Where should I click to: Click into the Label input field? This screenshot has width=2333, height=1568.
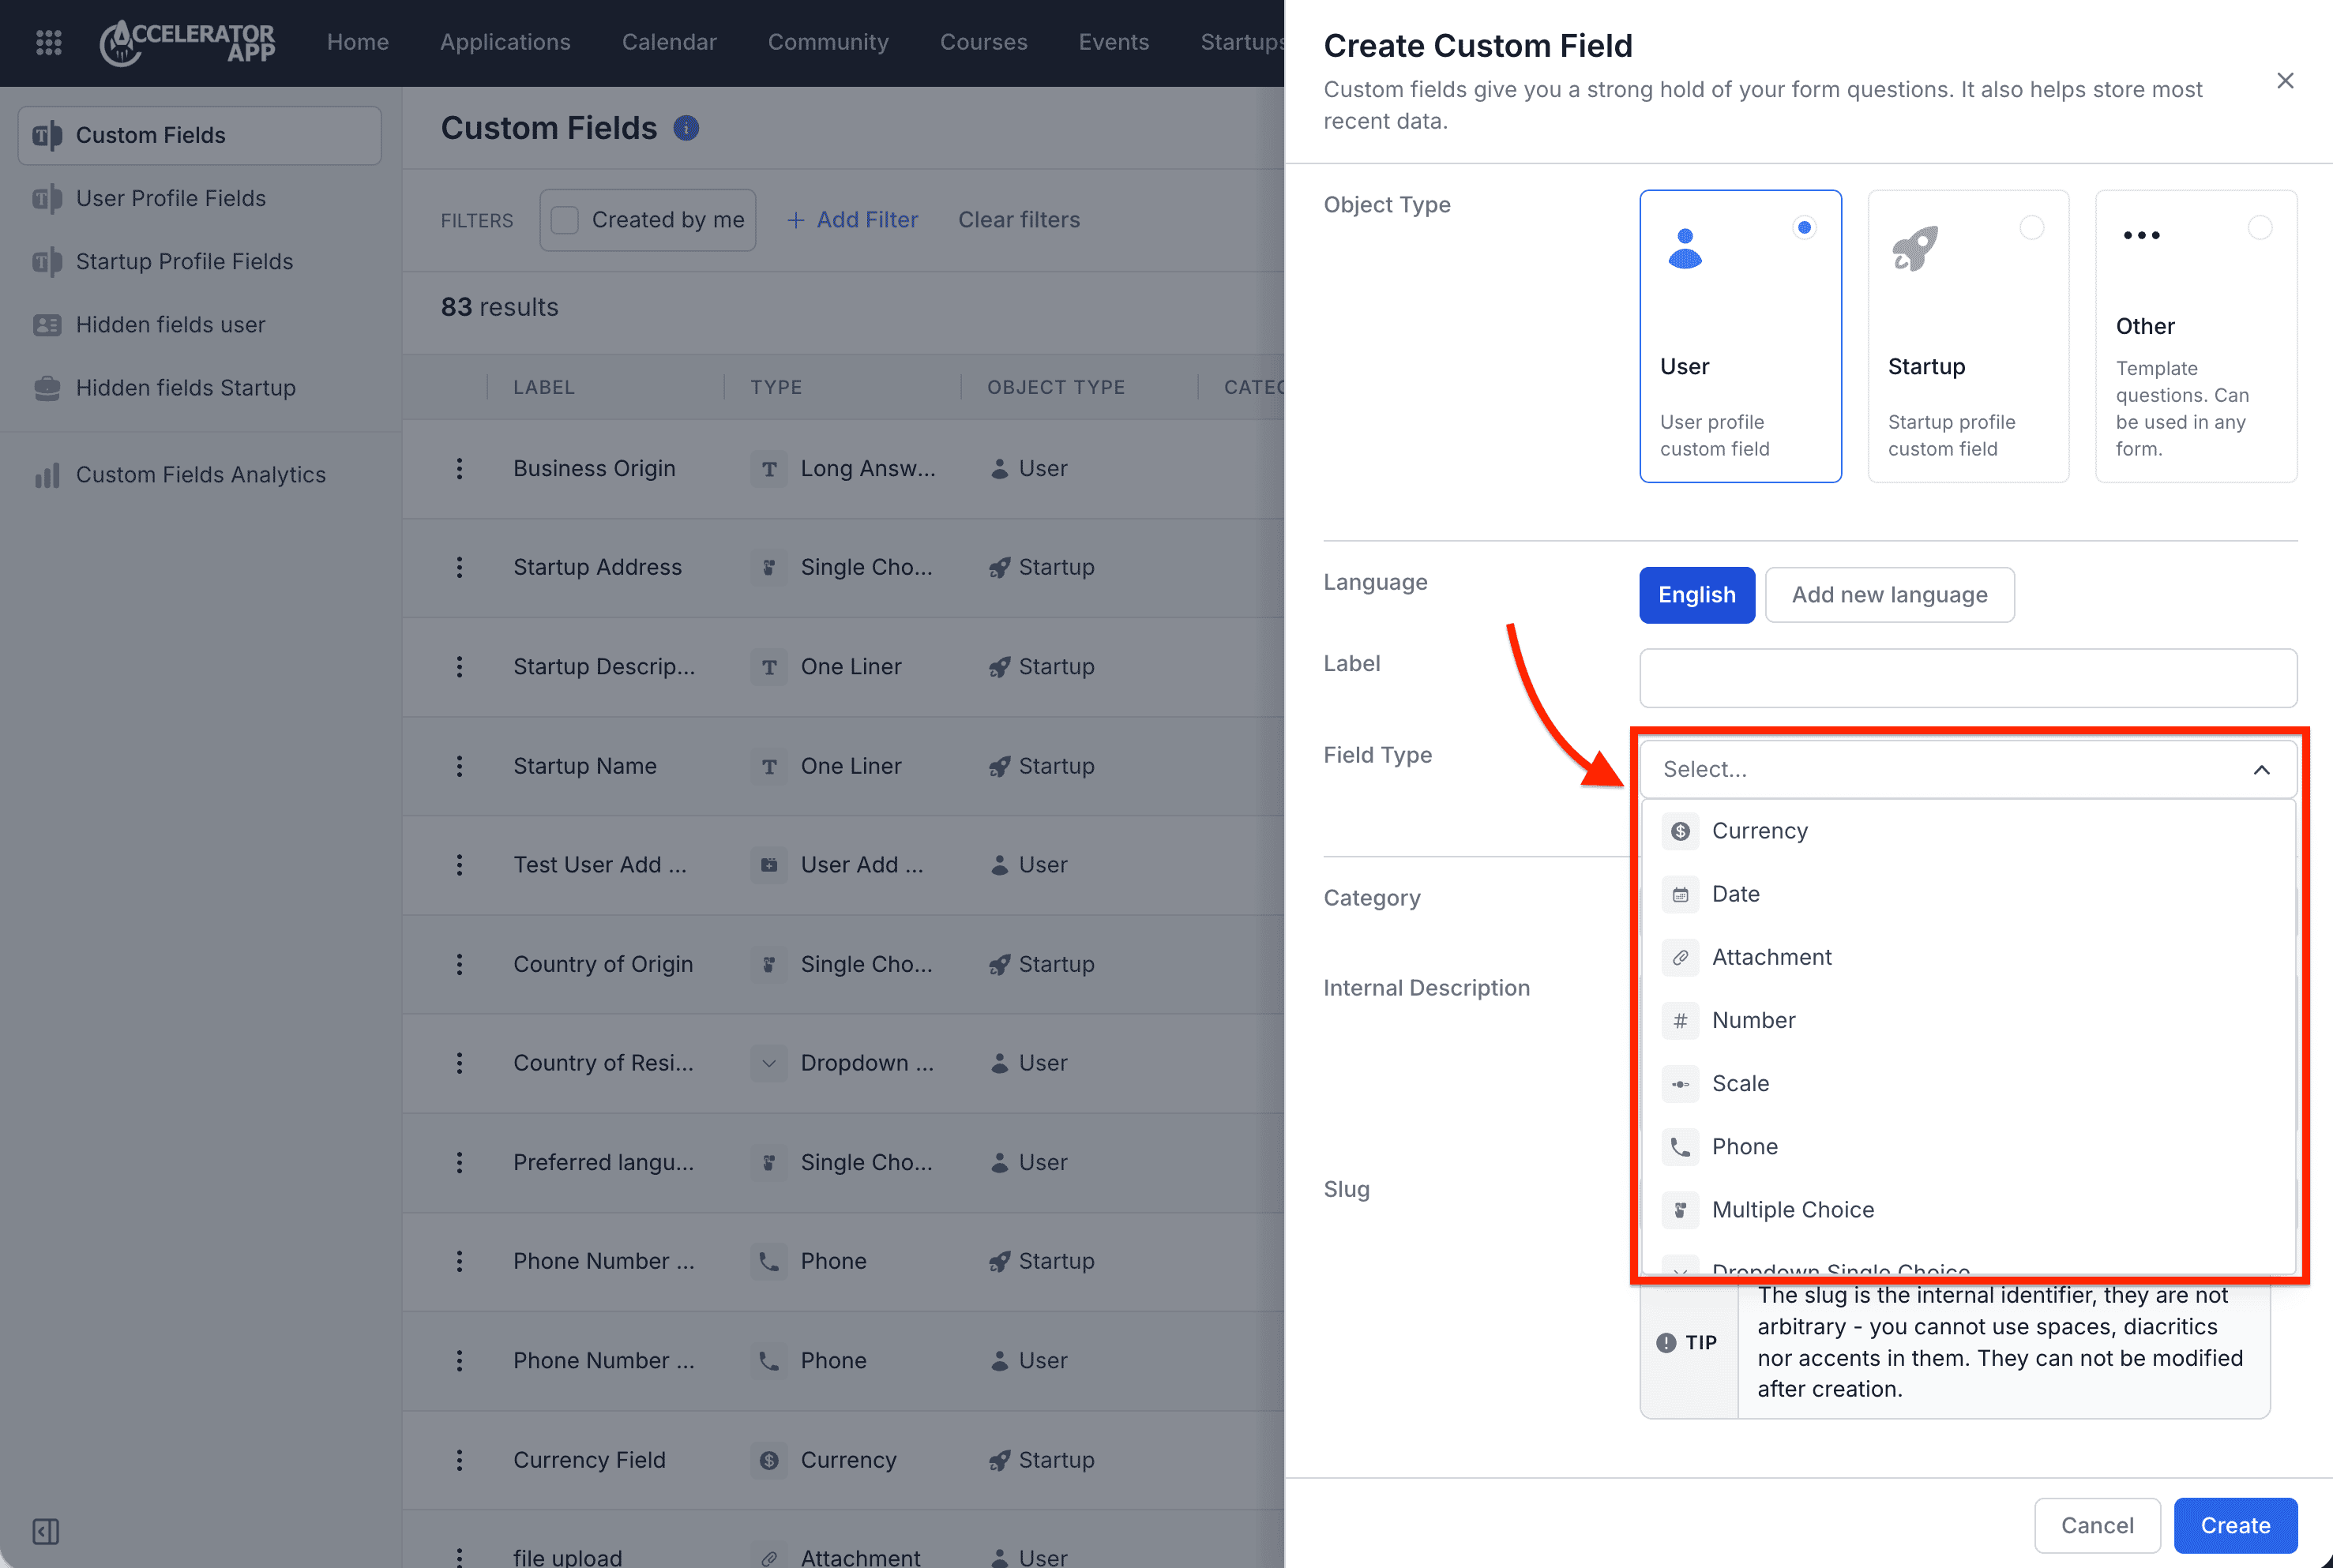click(x=1967, y=678)
